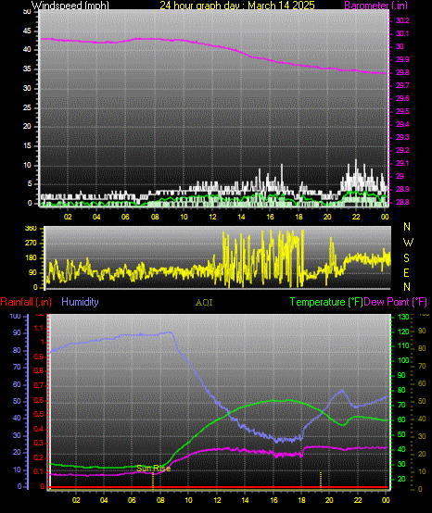Click the '15' windspeed axis value
The image size is (432, 513).
pyautogui.click(x=27, y=146)
